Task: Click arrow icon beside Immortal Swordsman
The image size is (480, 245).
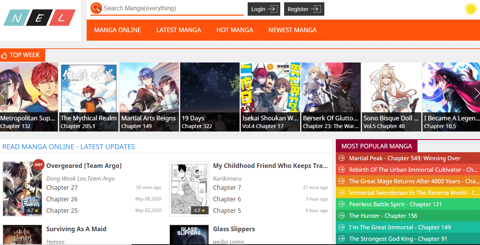Action: pyautogui.click(x=342, y=193)
